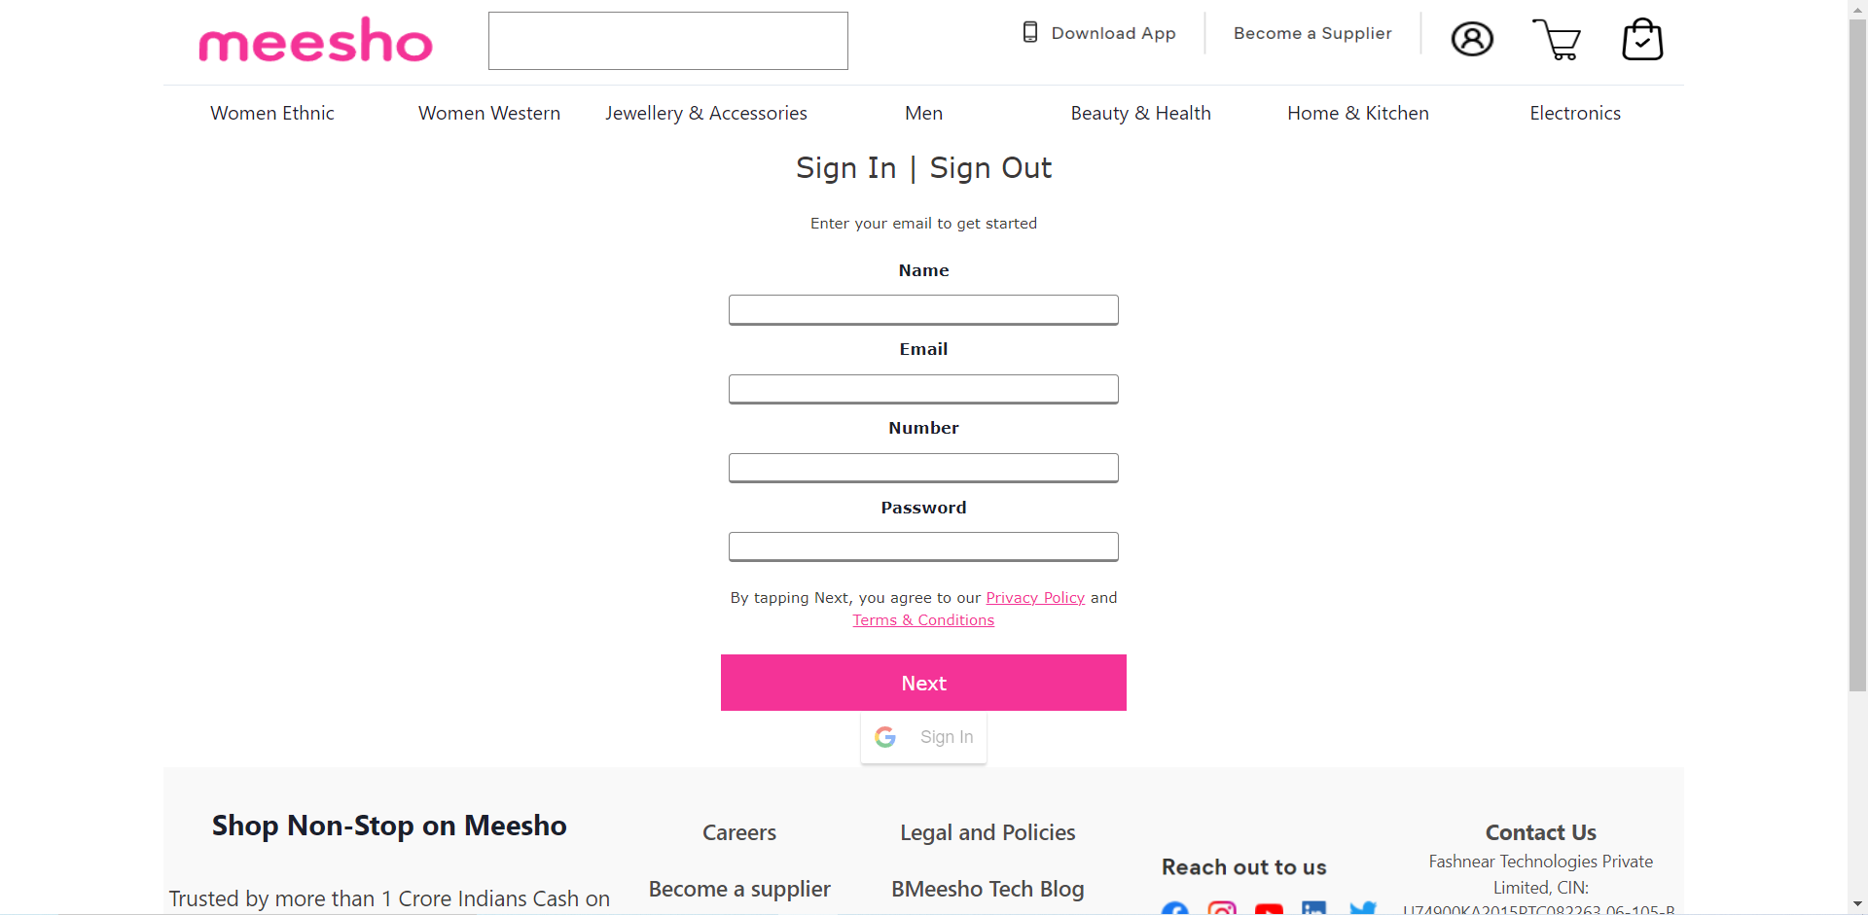
Task: Open the user account profile icon
Action: pos(1471,39)
